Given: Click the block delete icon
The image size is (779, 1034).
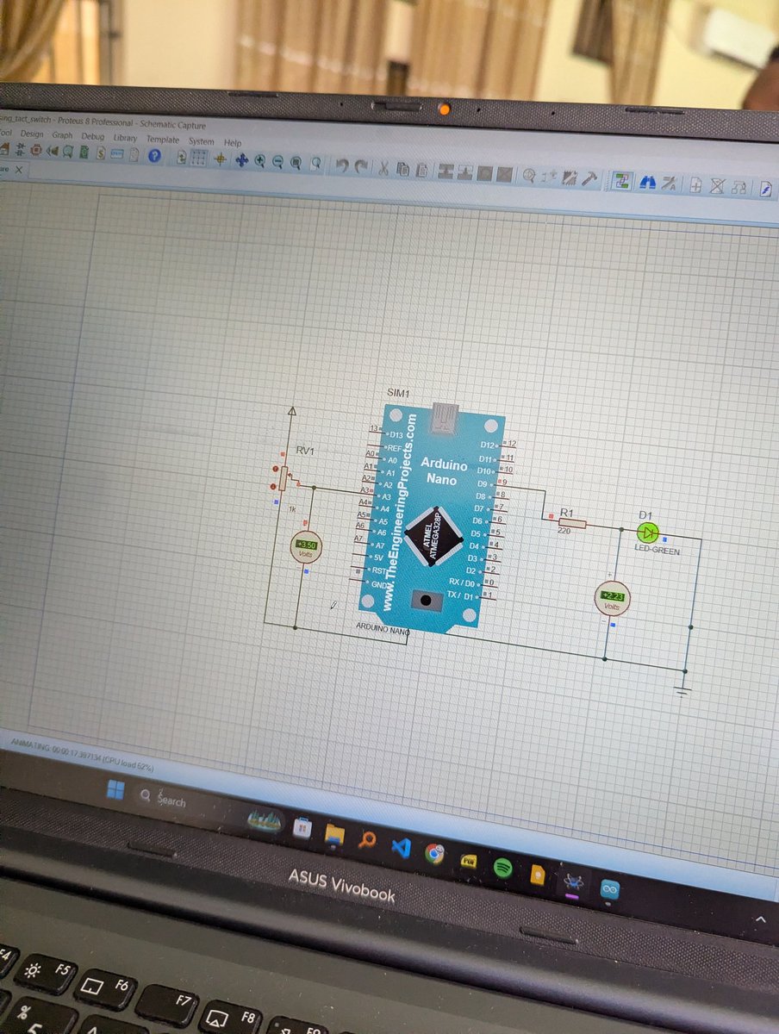Looking at the screenshot, I should (504, 174).
